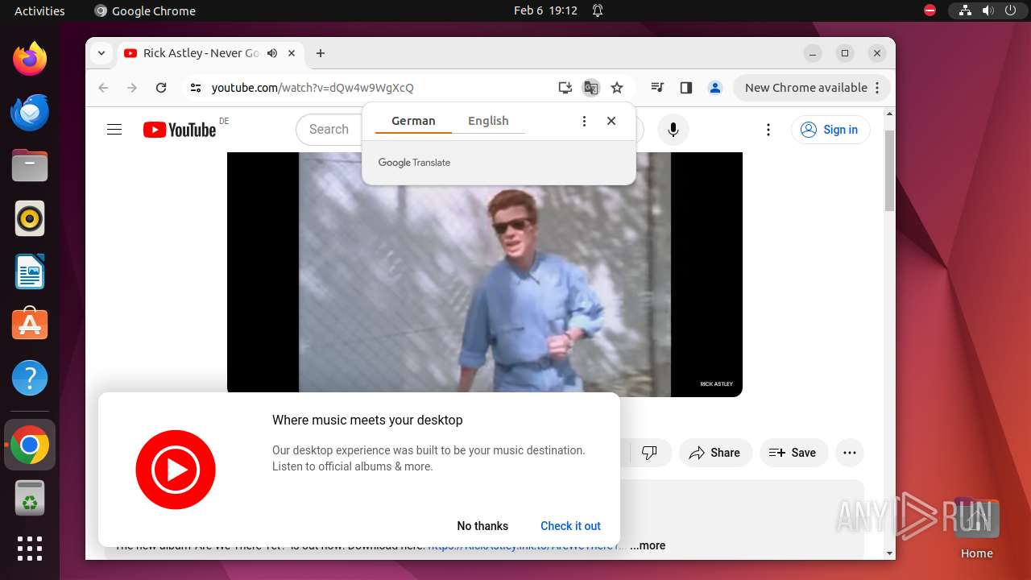Expand description with ...more
Image resolution: width=1031 pixels, height=580 pixels.
[x=648, y=545]
